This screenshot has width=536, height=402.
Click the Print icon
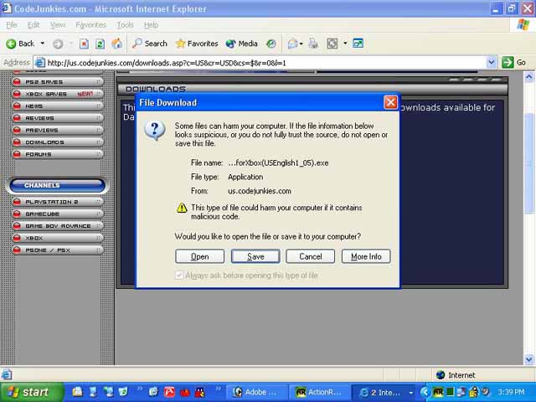pos(313,44)
